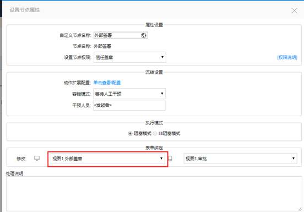Click the mobile device icon in 表单绑定
The width and height of the screenshot is (304, 212).
click(x=170, y=159)
